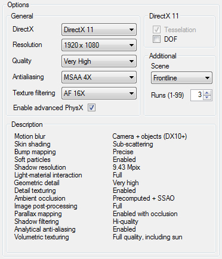Click the Enable advanced PhysX label

(x=48, y=108)
